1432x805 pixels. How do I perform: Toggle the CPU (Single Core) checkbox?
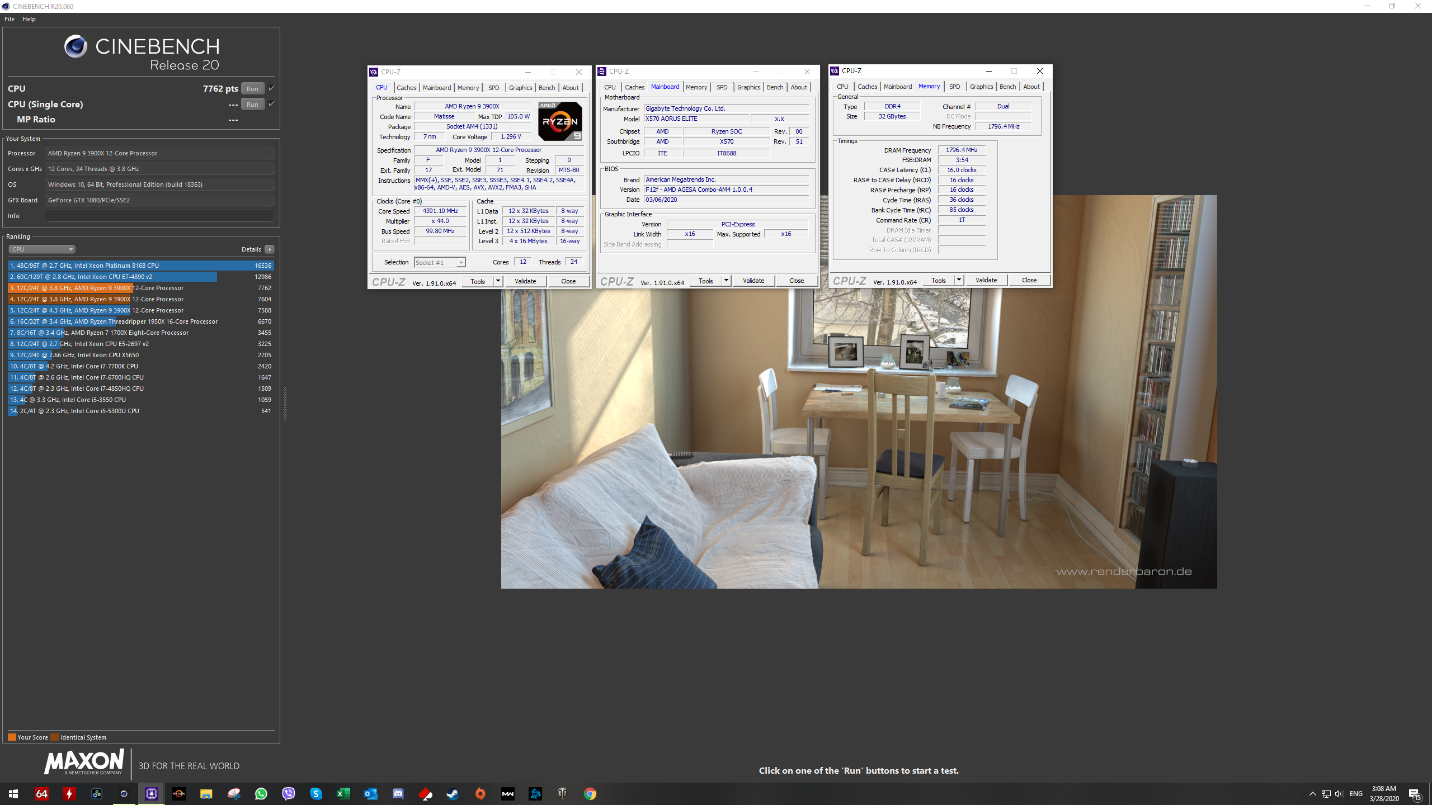pos(271,103)
